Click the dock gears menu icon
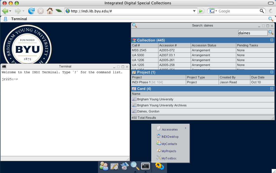This screenshot has width=276, height=173. pyautogui.click(x=160, y=166)
